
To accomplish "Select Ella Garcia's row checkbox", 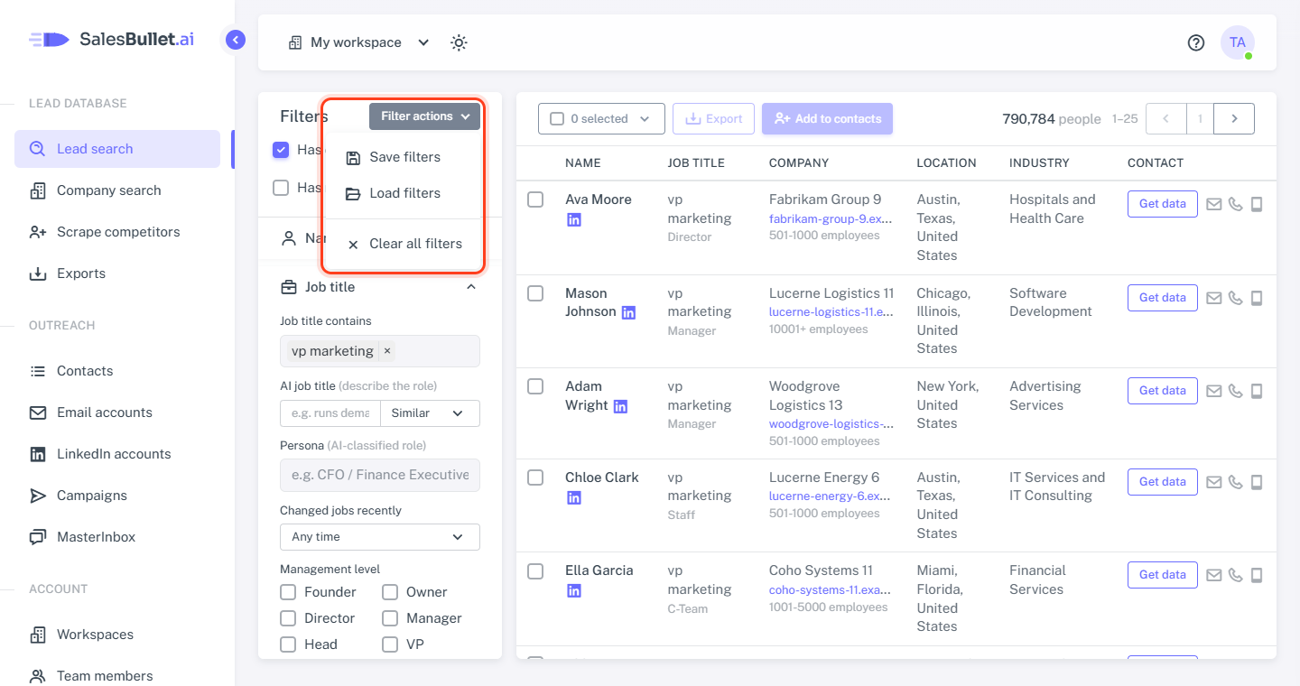I will click(535, 570).
